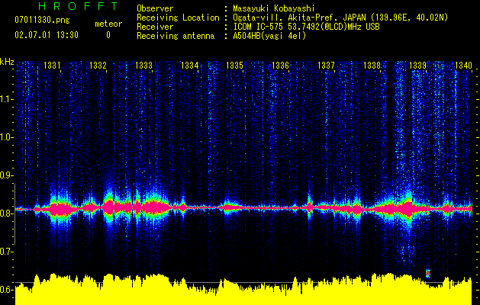
Task: Click the 1338 time marker
Action: pyautogui.click(x=372, y=66)
